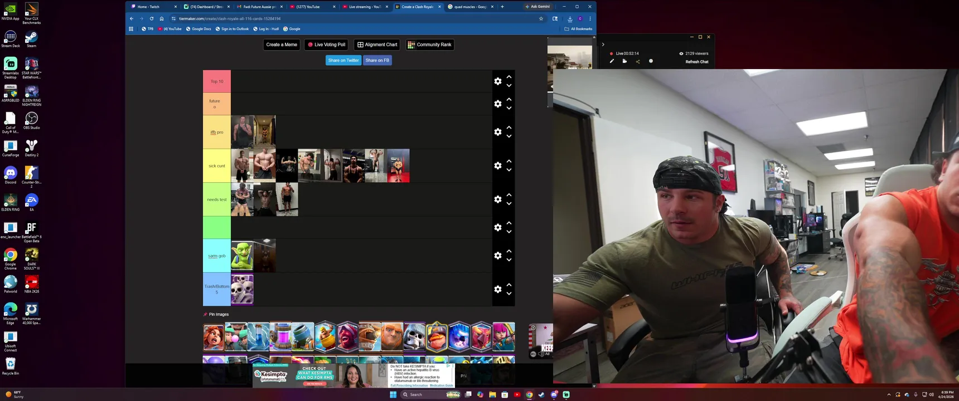Screen dimensions: 959x401
Task: Open a new browser tab
Action: [502, 7]
